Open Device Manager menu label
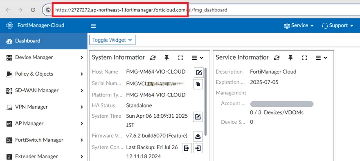Viewport: 360px width, 161px height. pos(34,57)
